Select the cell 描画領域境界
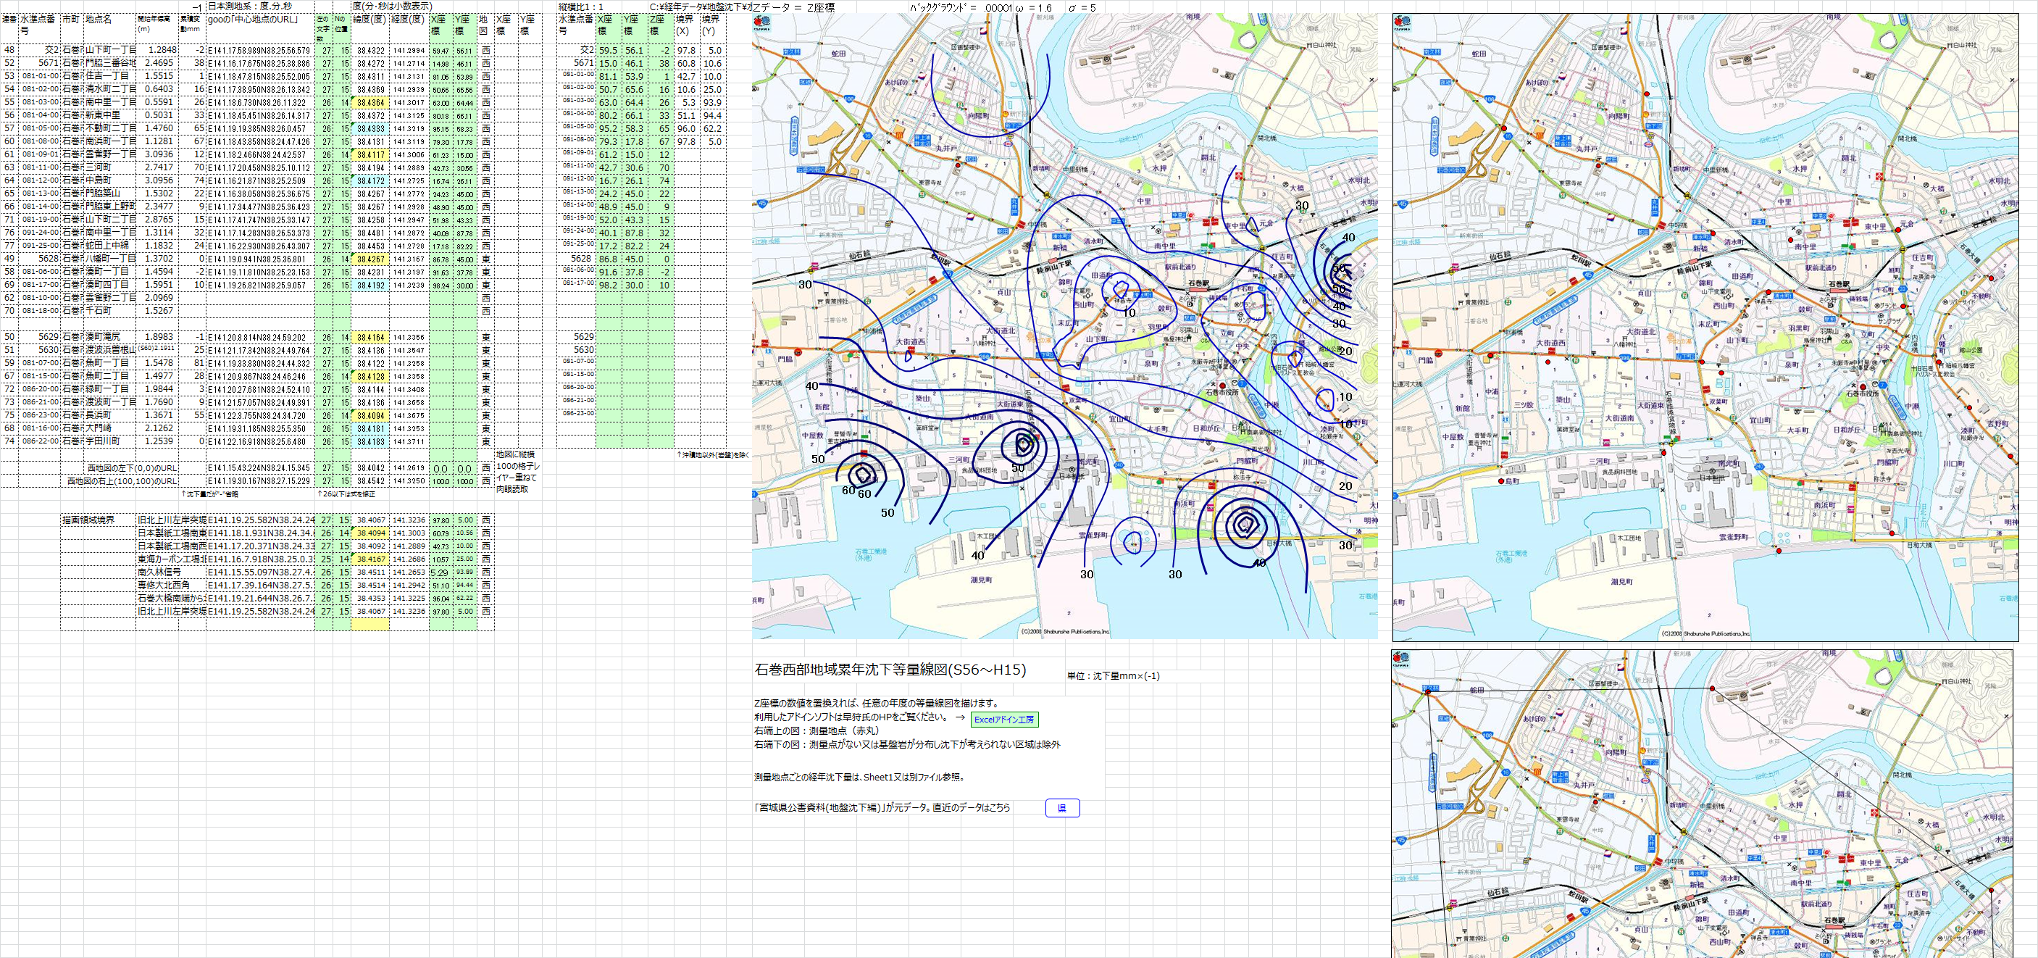 tap(98, 520)
